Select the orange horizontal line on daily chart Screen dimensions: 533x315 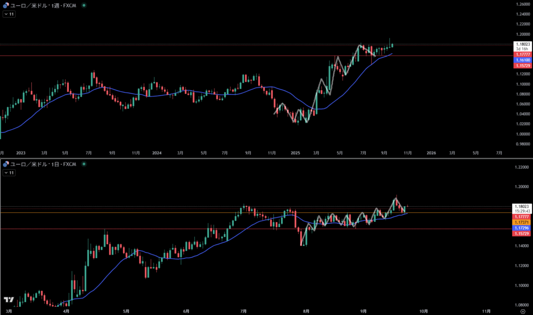(156, 212)
